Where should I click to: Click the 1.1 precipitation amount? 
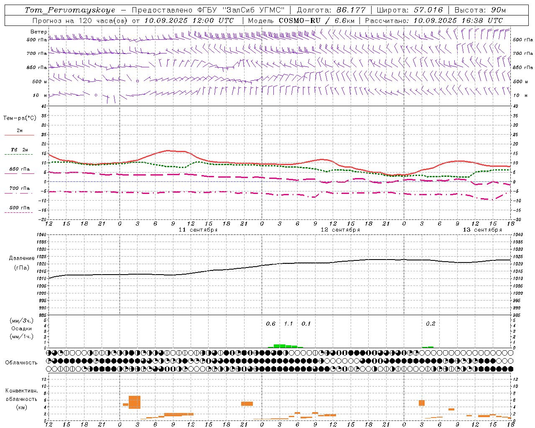point(288,324)
